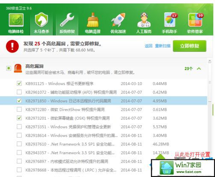Click the 重新扫描 link
Screen dimensions: 215x177
pos(163,46)
